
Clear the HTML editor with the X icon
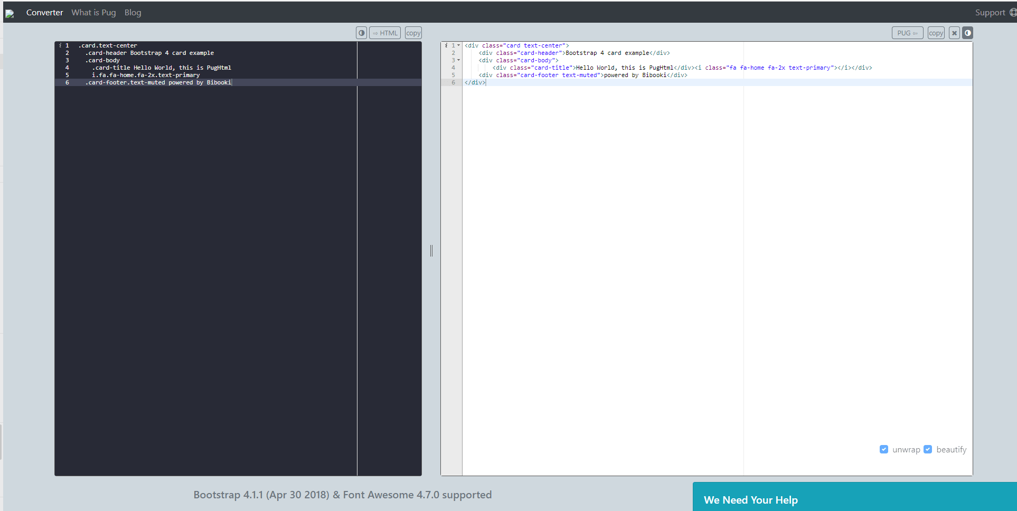pos(954,33)
